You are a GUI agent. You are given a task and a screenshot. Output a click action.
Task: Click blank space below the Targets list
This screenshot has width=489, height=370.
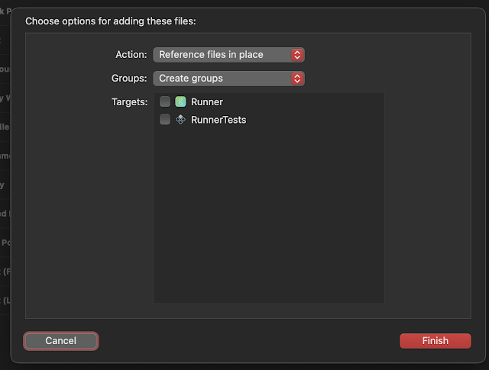[267, 310]
